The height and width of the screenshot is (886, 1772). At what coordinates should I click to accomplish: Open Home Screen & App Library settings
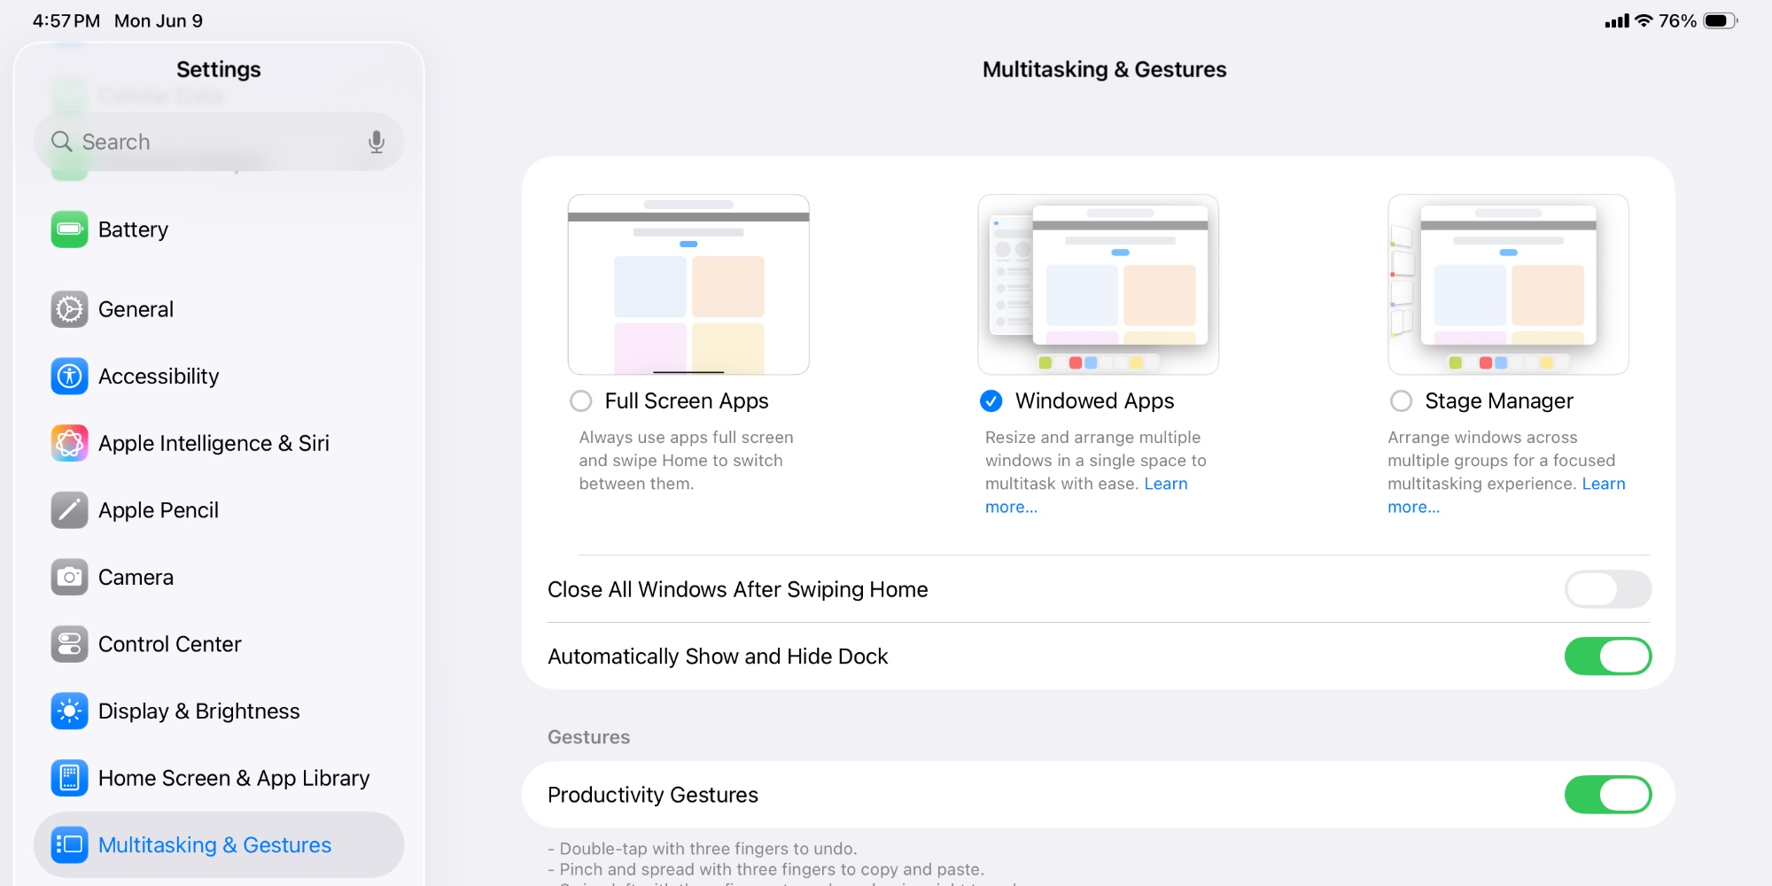pyautogui.click(x=69, y=778)
